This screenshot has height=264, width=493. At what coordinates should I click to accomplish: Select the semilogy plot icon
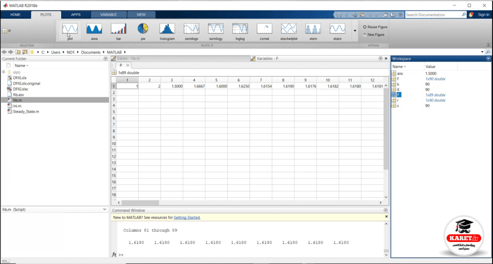216,31
